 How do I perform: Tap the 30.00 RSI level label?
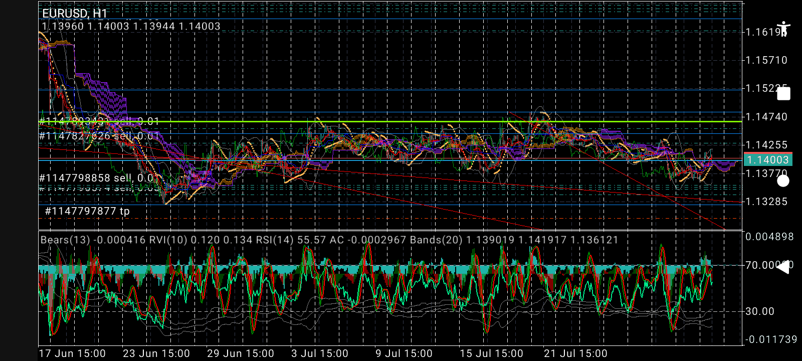pos(760,311)
